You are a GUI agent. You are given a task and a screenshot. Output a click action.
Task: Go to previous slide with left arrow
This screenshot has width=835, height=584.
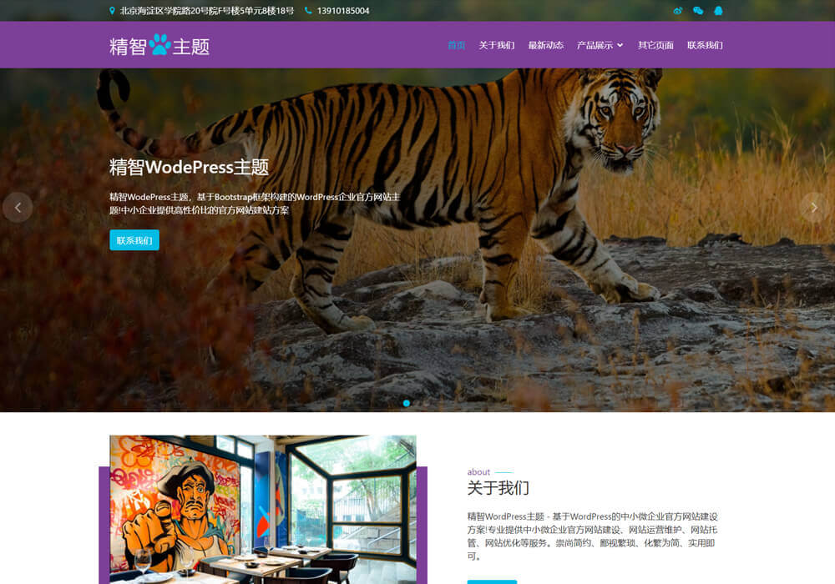[18, 208]
